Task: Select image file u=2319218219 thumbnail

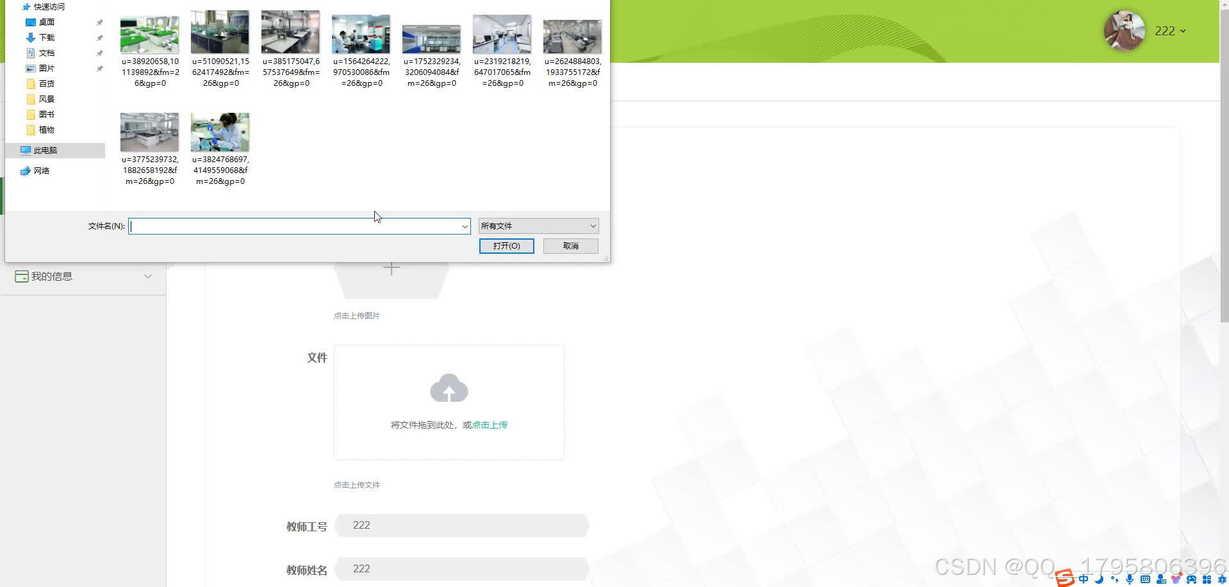Action: point(502,34)
